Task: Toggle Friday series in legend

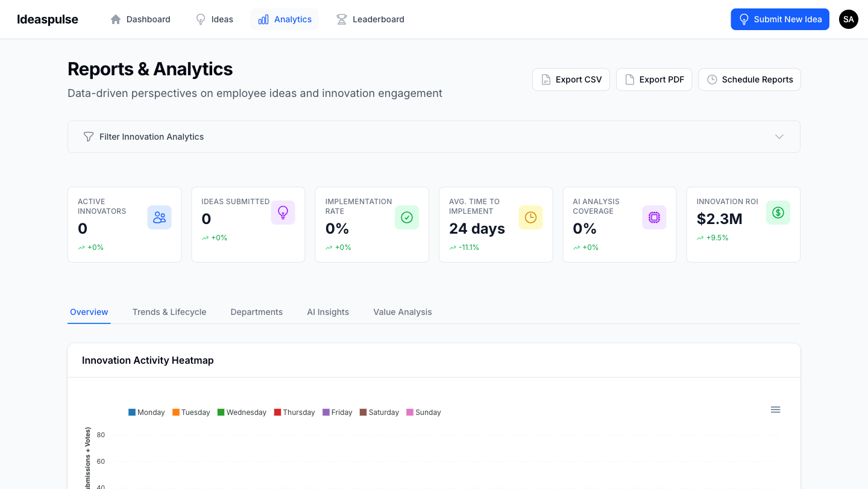Action: [338, 413]
